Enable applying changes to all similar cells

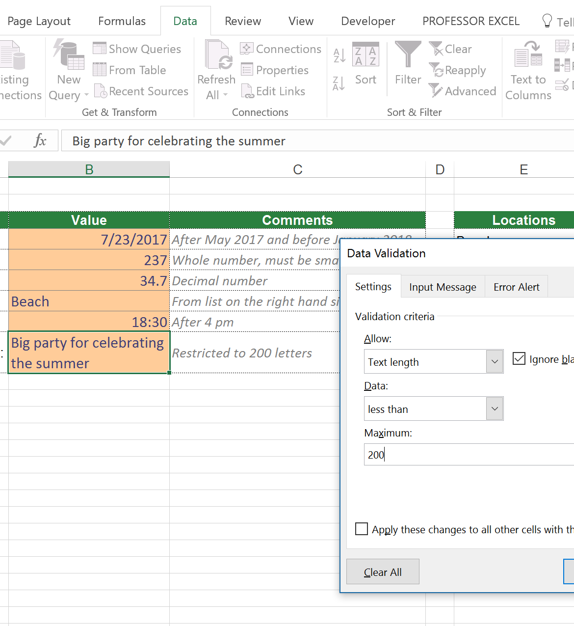click(x=362, y=529)
